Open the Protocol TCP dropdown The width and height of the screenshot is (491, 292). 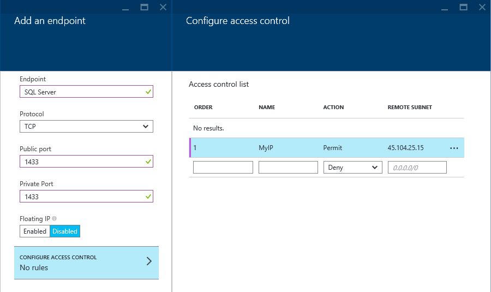tap(86, 127)
